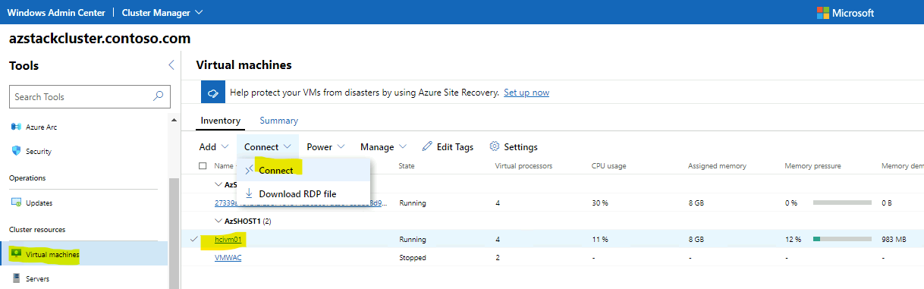Image resolution: width=924 pixels, height=289 pixels.
Task: Open the Power dropdown menu
Action: pos(326,146)
